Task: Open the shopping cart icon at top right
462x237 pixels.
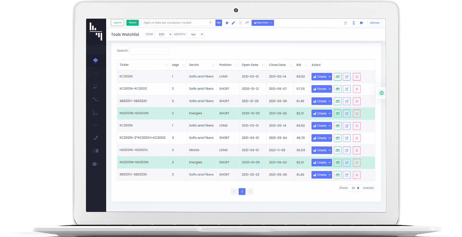Action: coord(345,23)
